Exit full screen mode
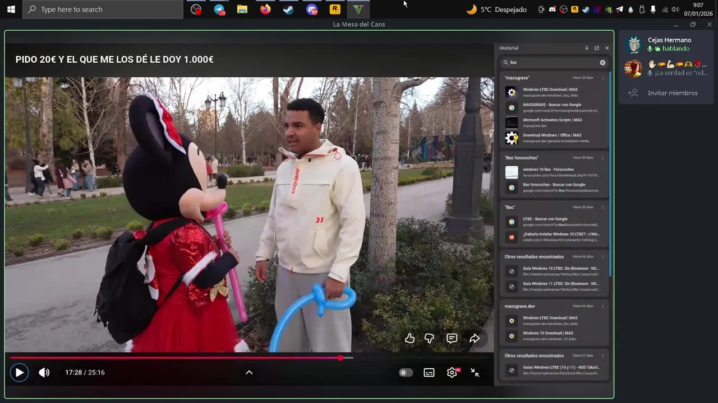This screenshot has width=718, height=403. pyautogui.click(x=475, y=372)
